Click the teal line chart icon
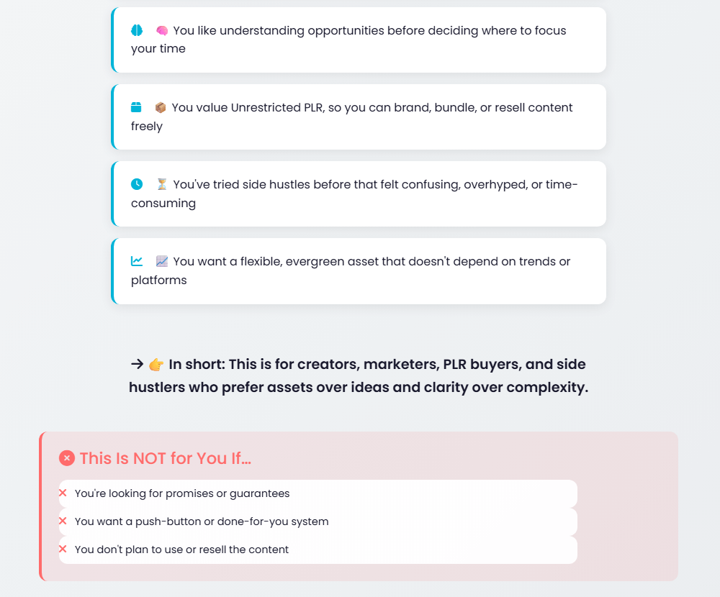720x597 pixels. pos(137,261)
